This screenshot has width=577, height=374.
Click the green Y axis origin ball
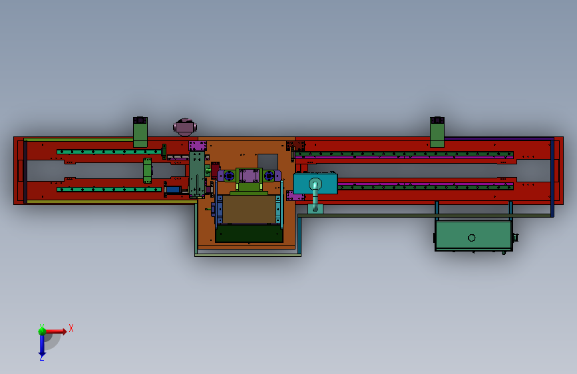(x=42, y=331)
